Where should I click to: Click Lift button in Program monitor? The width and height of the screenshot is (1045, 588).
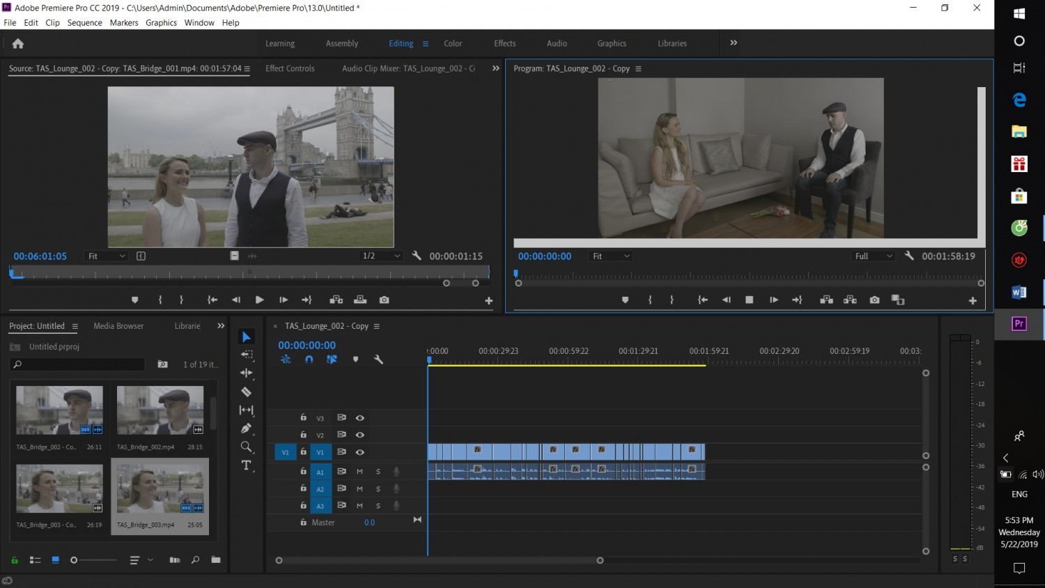point(826,300)
